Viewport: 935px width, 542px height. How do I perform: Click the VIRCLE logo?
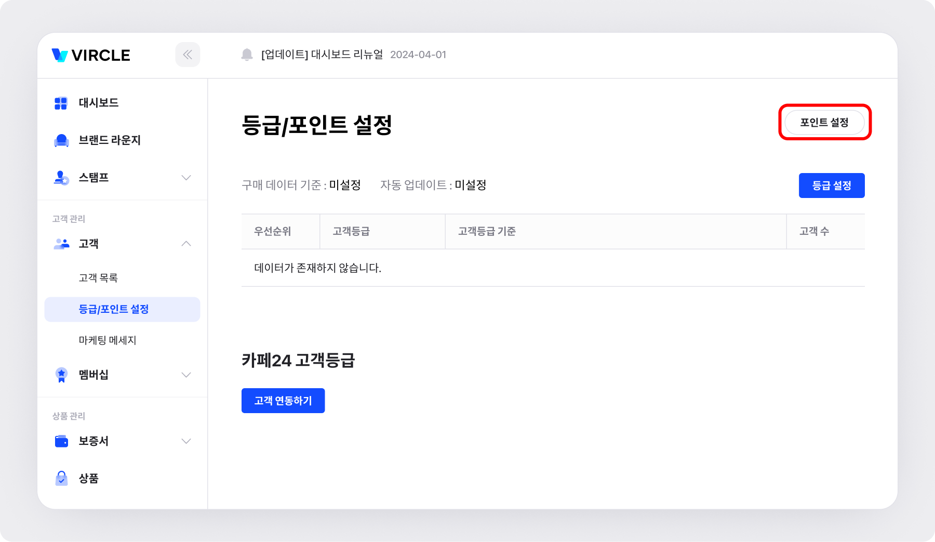pos(91,55)
